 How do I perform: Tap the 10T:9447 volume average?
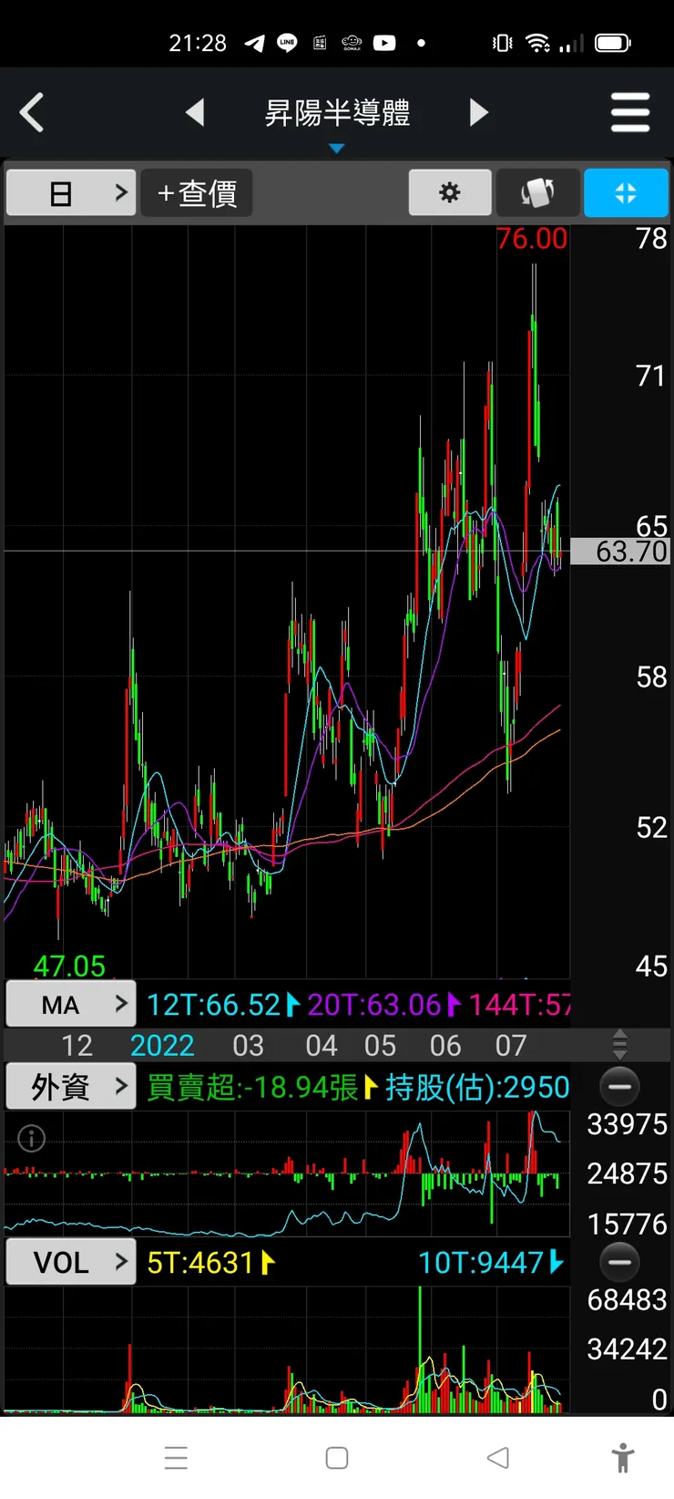coord(481,1263)
